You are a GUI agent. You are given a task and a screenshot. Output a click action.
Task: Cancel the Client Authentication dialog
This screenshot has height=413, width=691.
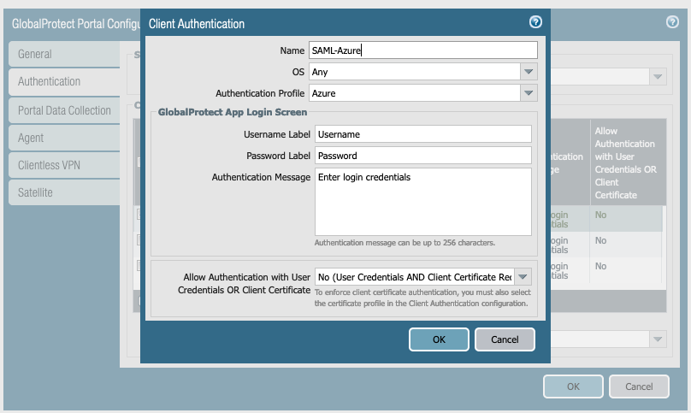point(505,339)
